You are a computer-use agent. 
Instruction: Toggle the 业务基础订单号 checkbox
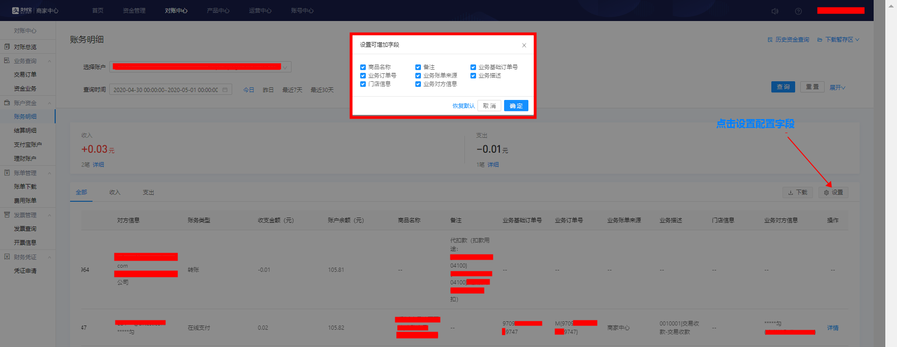473,67
